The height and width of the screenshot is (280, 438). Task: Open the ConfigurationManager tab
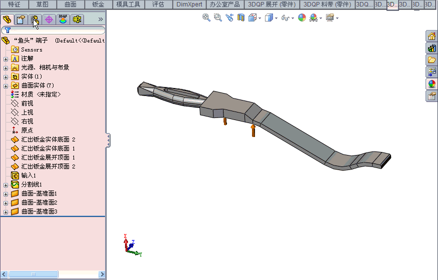[35, 19]
